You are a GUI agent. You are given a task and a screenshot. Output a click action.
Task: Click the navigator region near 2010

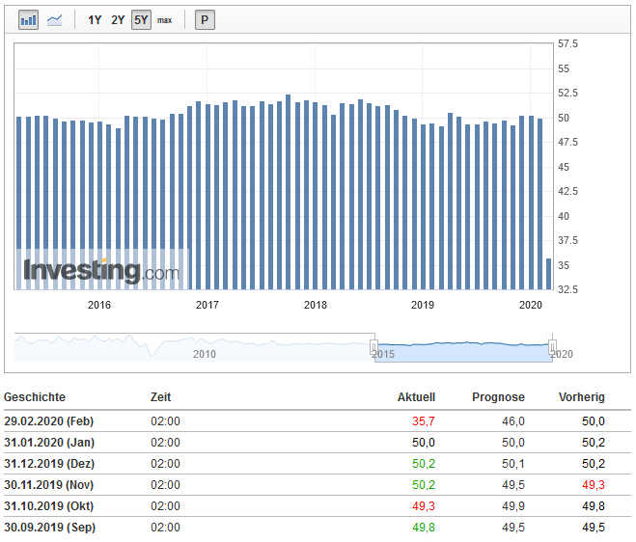pos(204,354)
